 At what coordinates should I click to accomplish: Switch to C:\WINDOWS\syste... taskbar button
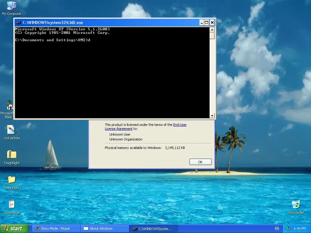pyautogui.click(x=153, y=229)
